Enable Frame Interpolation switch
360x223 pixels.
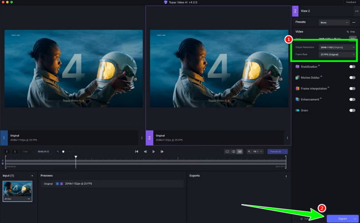coord(352,88)
